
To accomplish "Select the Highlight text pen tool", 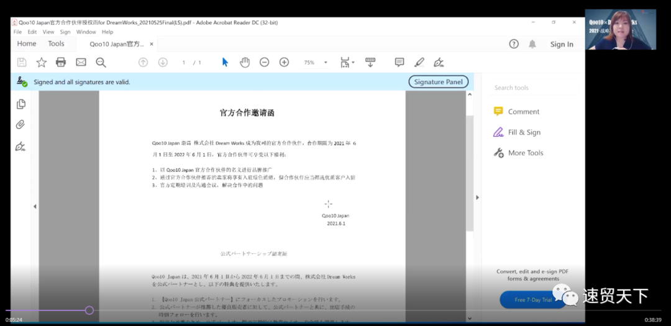I will tap(419, 63).
